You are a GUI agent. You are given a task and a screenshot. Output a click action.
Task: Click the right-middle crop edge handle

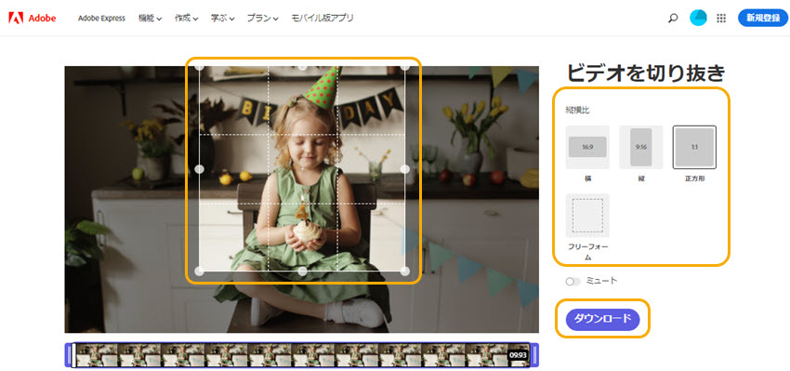[x=404, y=169]
